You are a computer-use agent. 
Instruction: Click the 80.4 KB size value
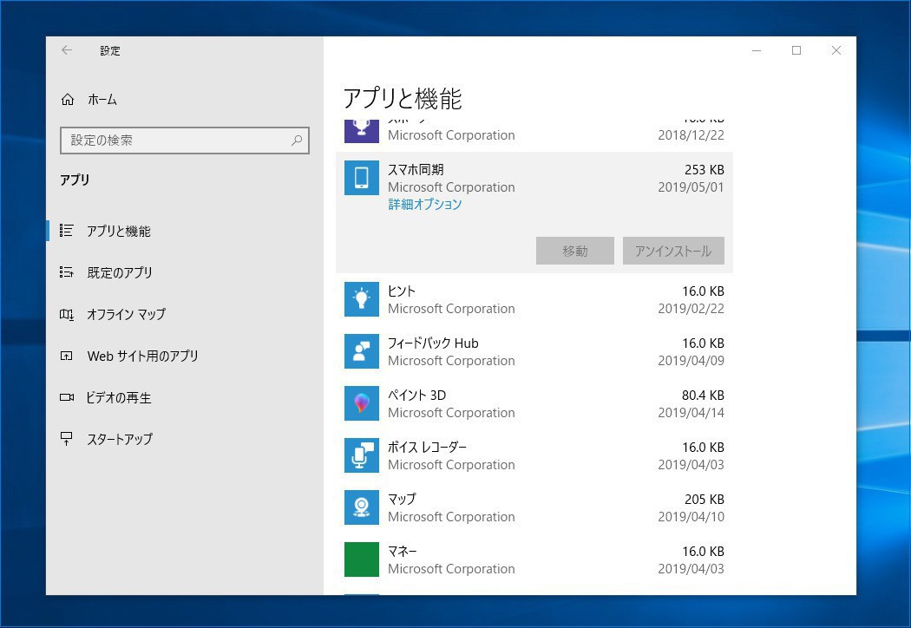pos(703,395)
